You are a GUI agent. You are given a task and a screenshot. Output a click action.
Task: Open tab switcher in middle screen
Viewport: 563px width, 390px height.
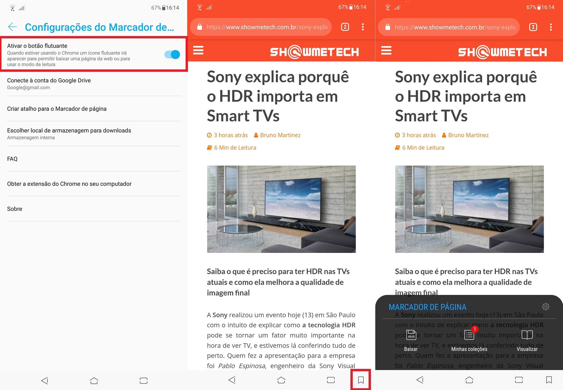pos(345,27)
